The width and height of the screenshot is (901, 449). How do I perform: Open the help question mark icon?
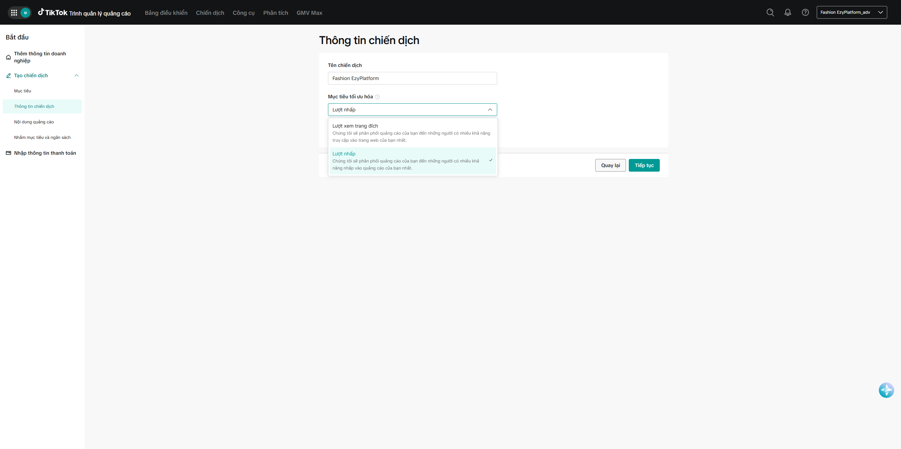[x=805, y=12]
